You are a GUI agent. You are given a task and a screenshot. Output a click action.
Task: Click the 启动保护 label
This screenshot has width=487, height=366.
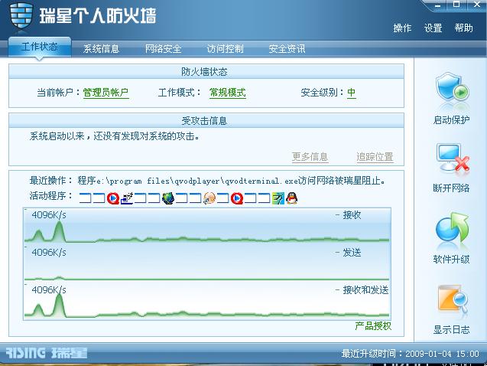[x=451, y=119]
